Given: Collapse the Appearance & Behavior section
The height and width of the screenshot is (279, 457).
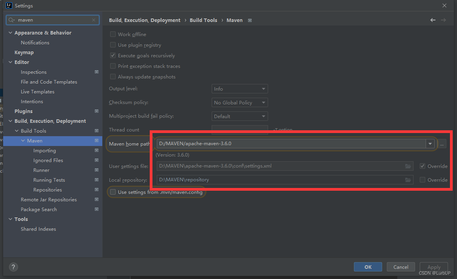Looking at the screenshot, I should click(x=11, y=33).
